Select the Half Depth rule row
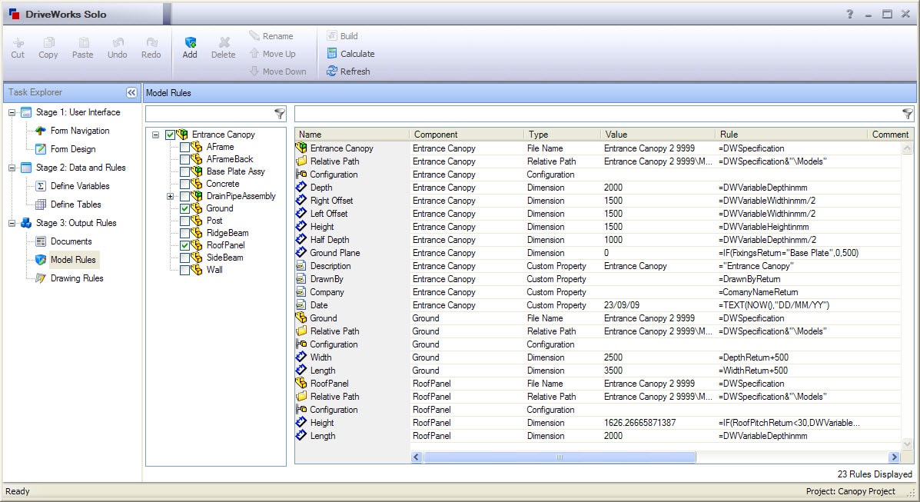Image resolution: width=920 pixels, height=502 pixels. pos(598,240)
